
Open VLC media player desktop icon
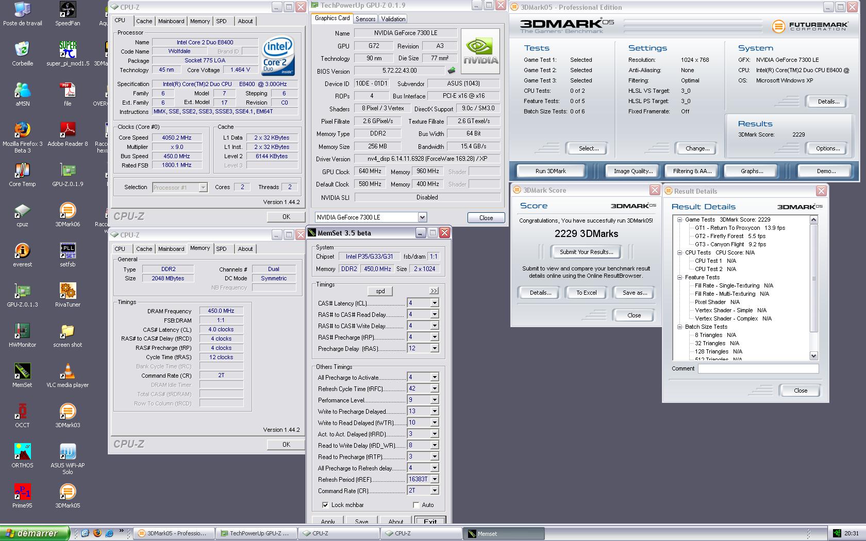pyautogui.click(x=68, y=376)
